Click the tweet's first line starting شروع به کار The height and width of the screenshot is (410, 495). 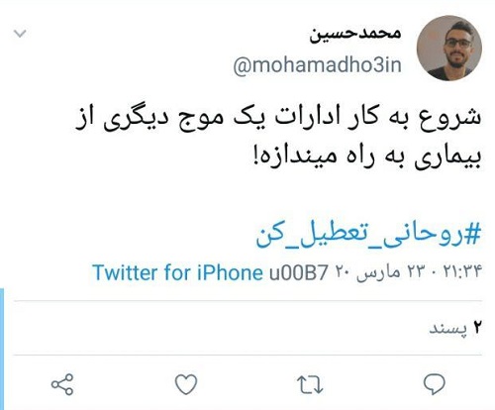click(278, 119)
